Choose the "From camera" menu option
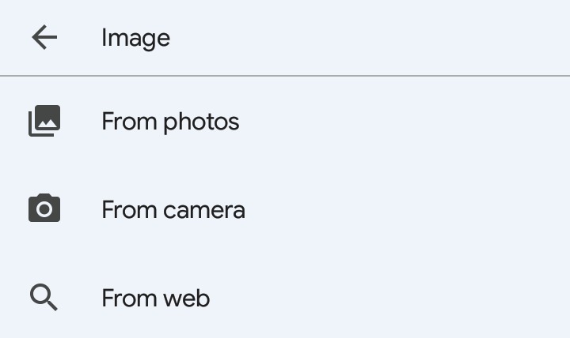This screenshot has height=338, width=570. click(x=173, y=210)
